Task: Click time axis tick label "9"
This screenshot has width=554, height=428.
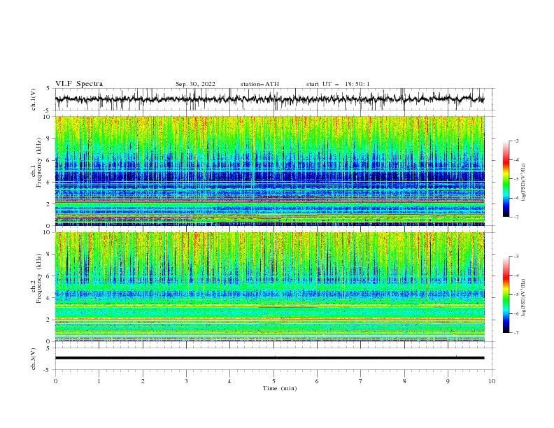Action: point(448,381)
